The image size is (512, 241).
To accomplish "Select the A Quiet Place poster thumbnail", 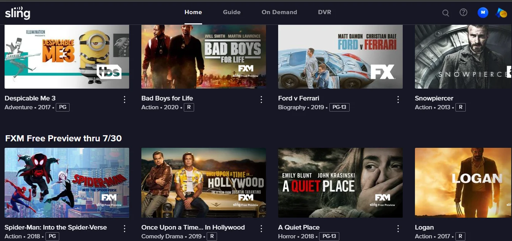I will [x=340, y=183].
